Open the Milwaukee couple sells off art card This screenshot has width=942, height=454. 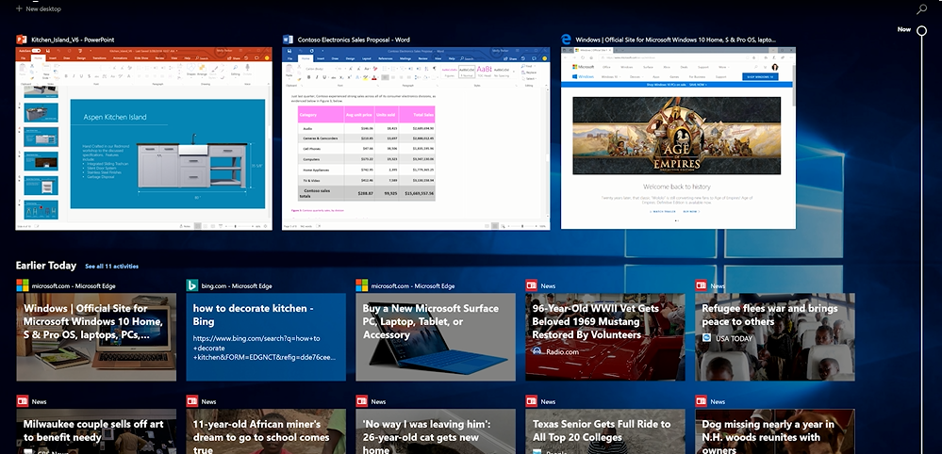[96, 431]
